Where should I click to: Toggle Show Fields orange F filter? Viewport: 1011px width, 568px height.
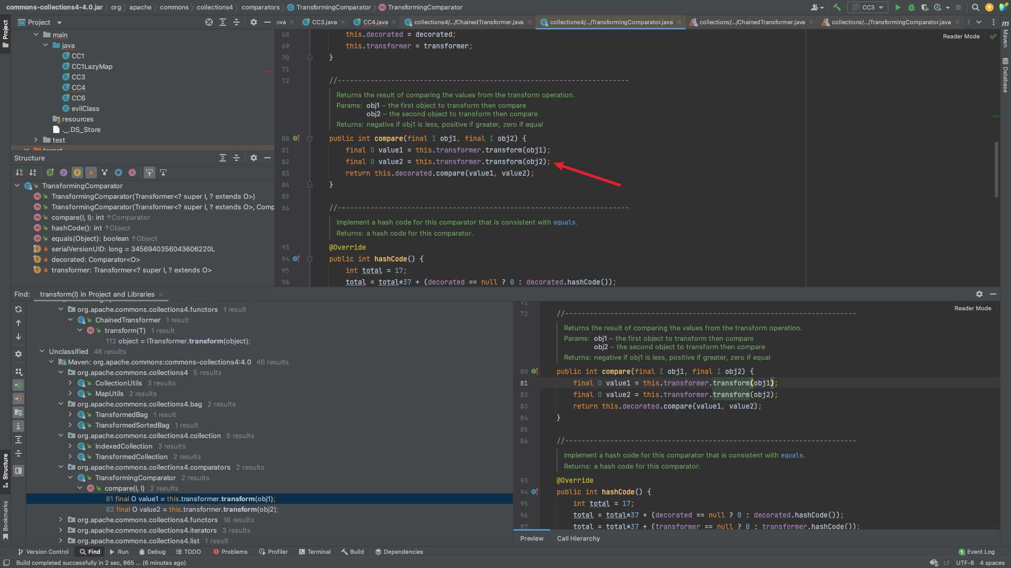[77, 173]
